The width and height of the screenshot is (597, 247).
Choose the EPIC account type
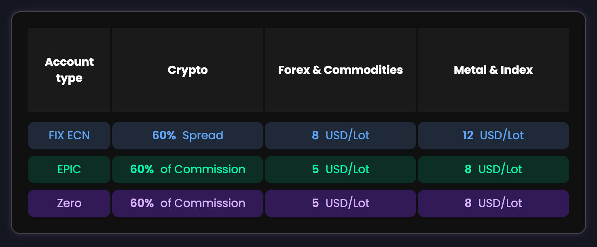[69, 169]
